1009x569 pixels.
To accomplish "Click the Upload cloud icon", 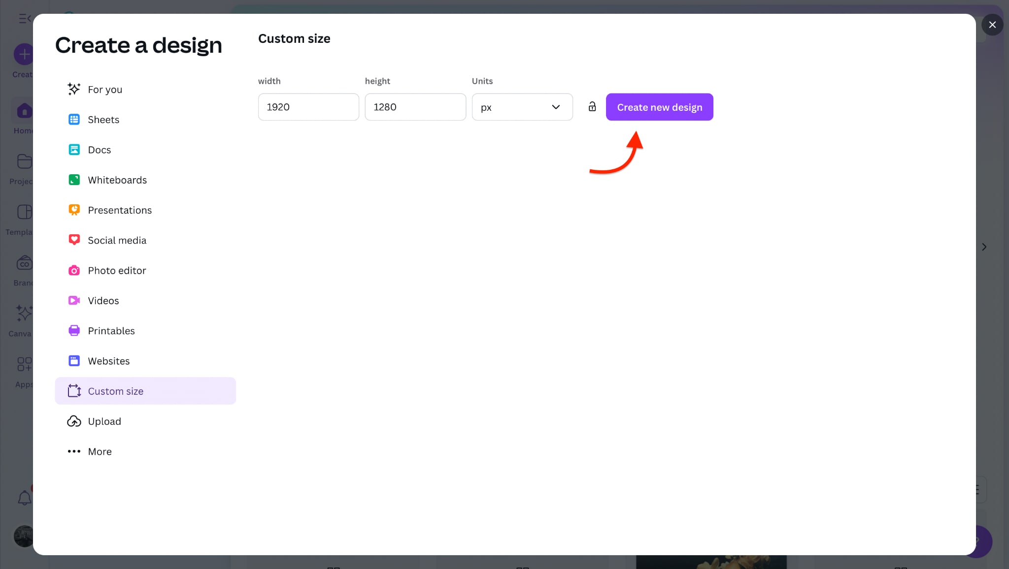I will pos(74,421).
